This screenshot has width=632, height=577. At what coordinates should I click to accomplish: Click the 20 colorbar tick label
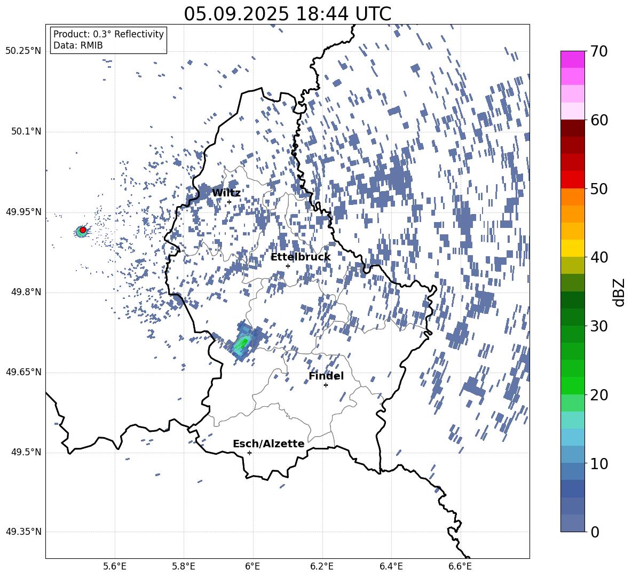599,395
